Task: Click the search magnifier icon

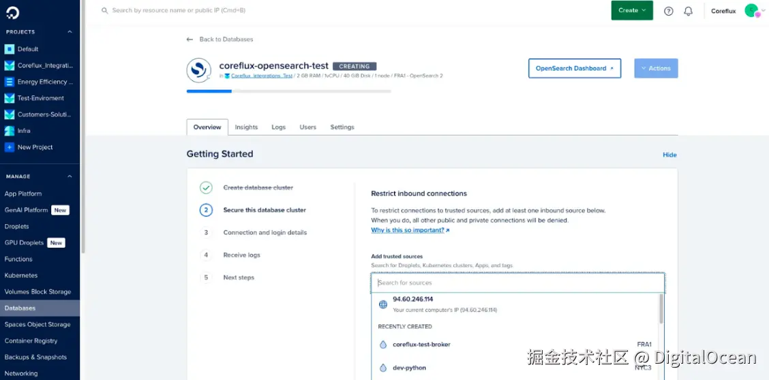Action: [104, 10]
